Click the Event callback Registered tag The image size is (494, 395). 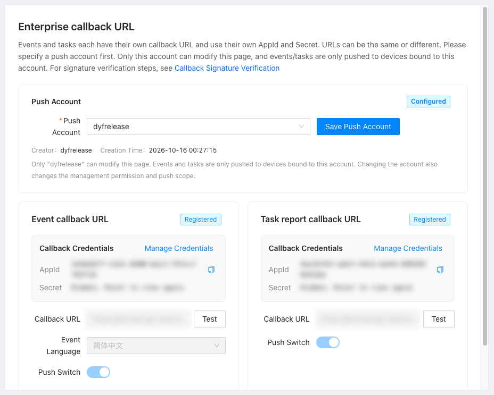point(201,220)
